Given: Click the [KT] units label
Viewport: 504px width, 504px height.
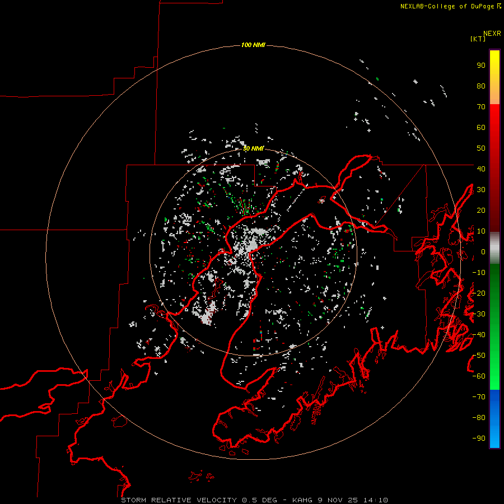Looking at the screenshot, I should (x=478, y=39).
